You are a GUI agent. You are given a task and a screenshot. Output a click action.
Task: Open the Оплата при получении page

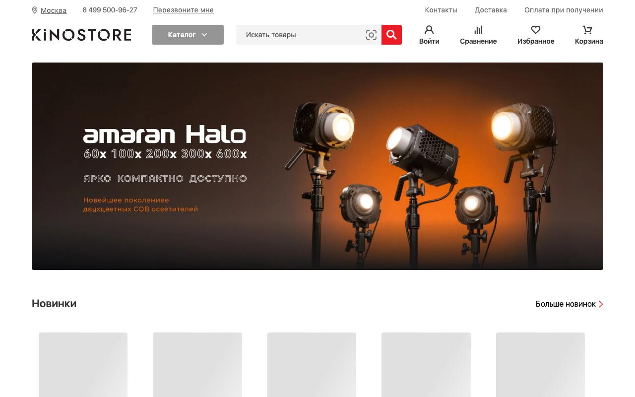coord(564,10)
